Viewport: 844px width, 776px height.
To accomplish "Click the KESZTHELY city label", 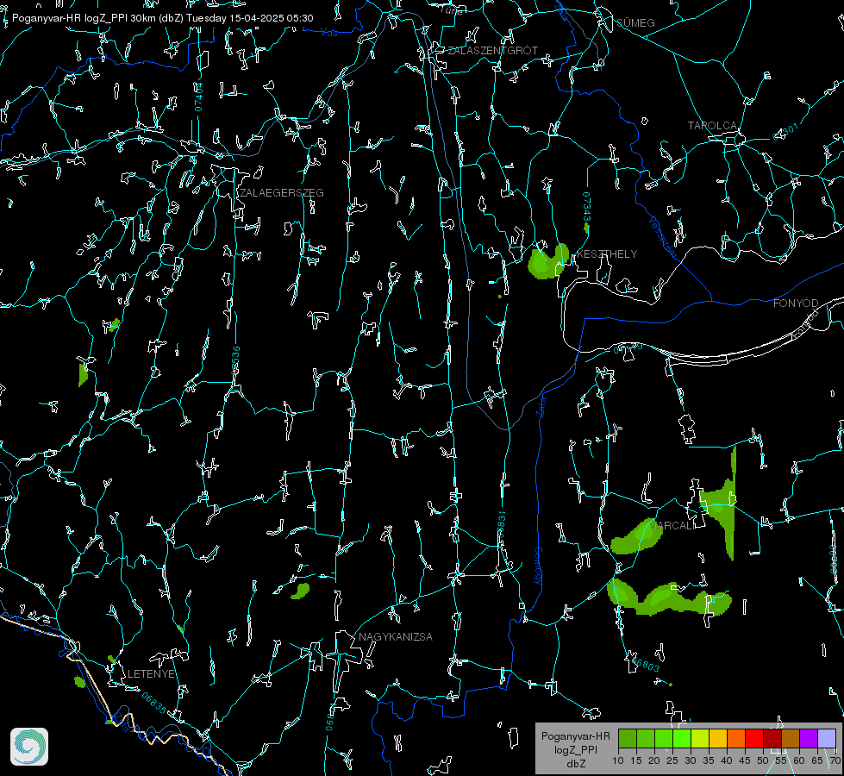I will 607,254.
